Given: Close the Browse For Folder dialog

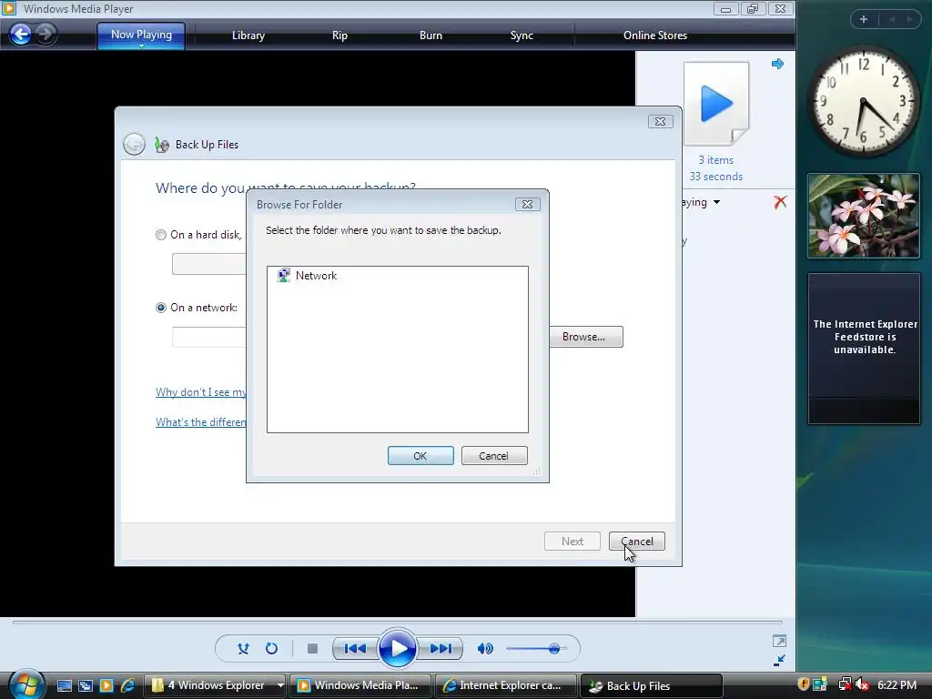Looking at the screenshot, I should 527,205.
